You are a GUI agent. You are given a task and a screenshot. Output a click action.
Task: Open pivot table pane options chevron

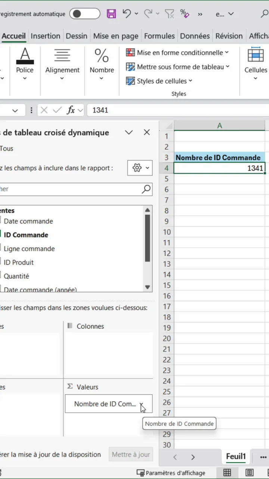click(129, 132)
